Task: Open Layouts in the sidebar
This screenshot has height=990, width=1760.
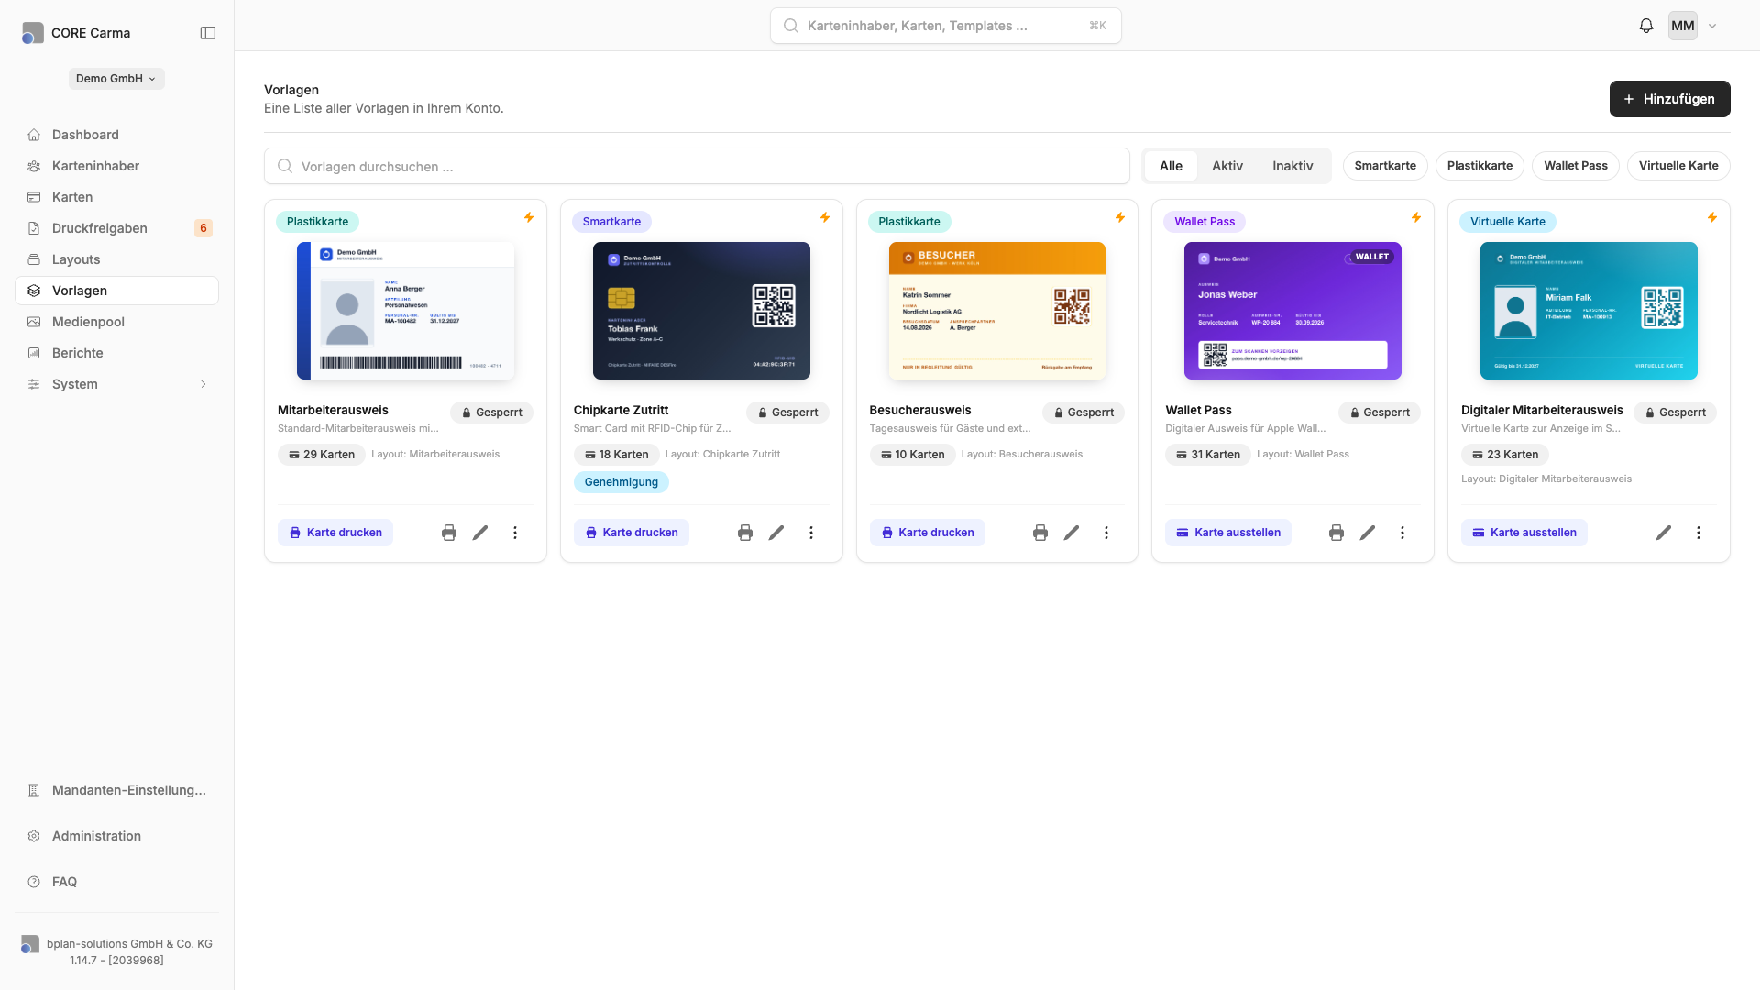Action: (x=116, y=259)
